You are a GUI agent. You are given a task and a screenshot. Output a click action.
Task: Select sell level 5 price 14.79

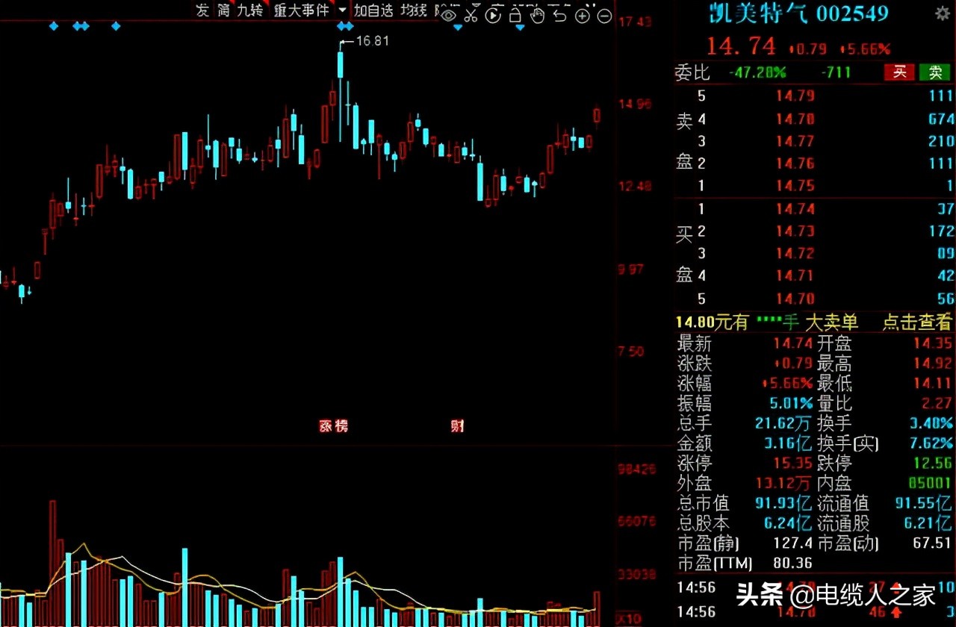(x=795, y=96)
